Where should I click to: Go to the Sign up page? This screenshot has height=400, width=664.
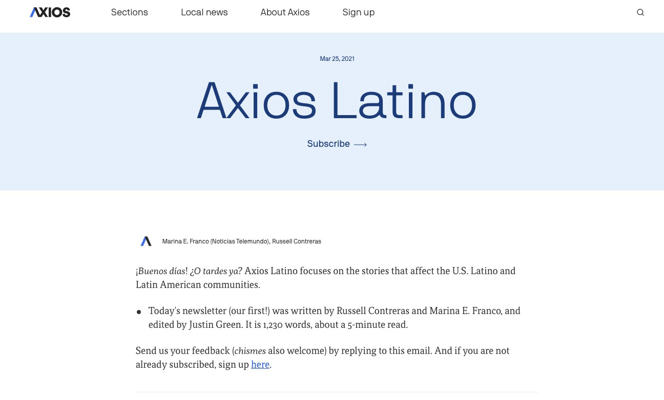pos(358,12)
